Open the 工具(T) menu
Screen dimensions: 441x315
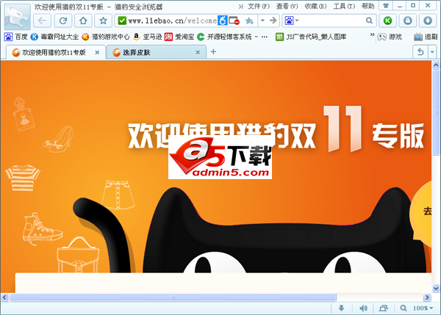pyautogui.click(x=344, y=6)
